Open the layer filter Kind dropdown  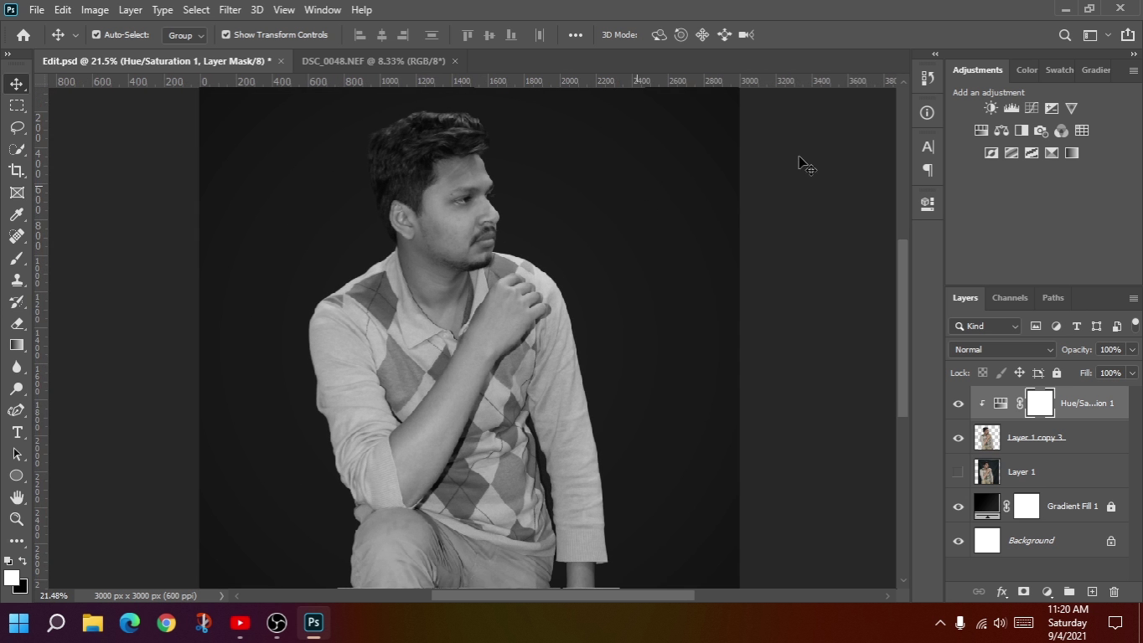tap(985, 326)
